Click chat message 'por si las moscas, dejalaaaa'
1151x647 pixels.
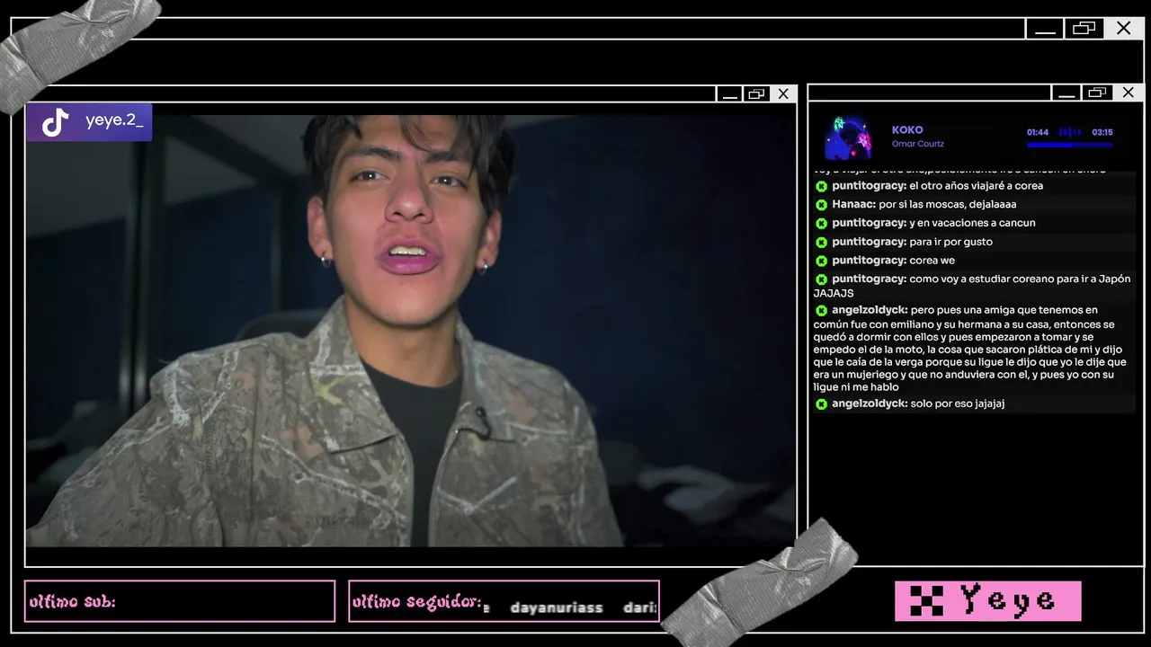point(947,205)
